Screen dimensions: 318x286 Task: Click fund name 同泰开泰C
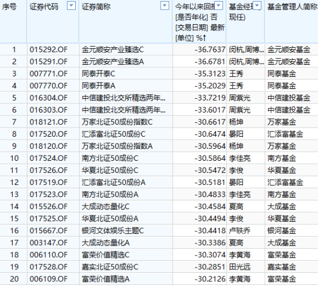(x=99, y=74)
